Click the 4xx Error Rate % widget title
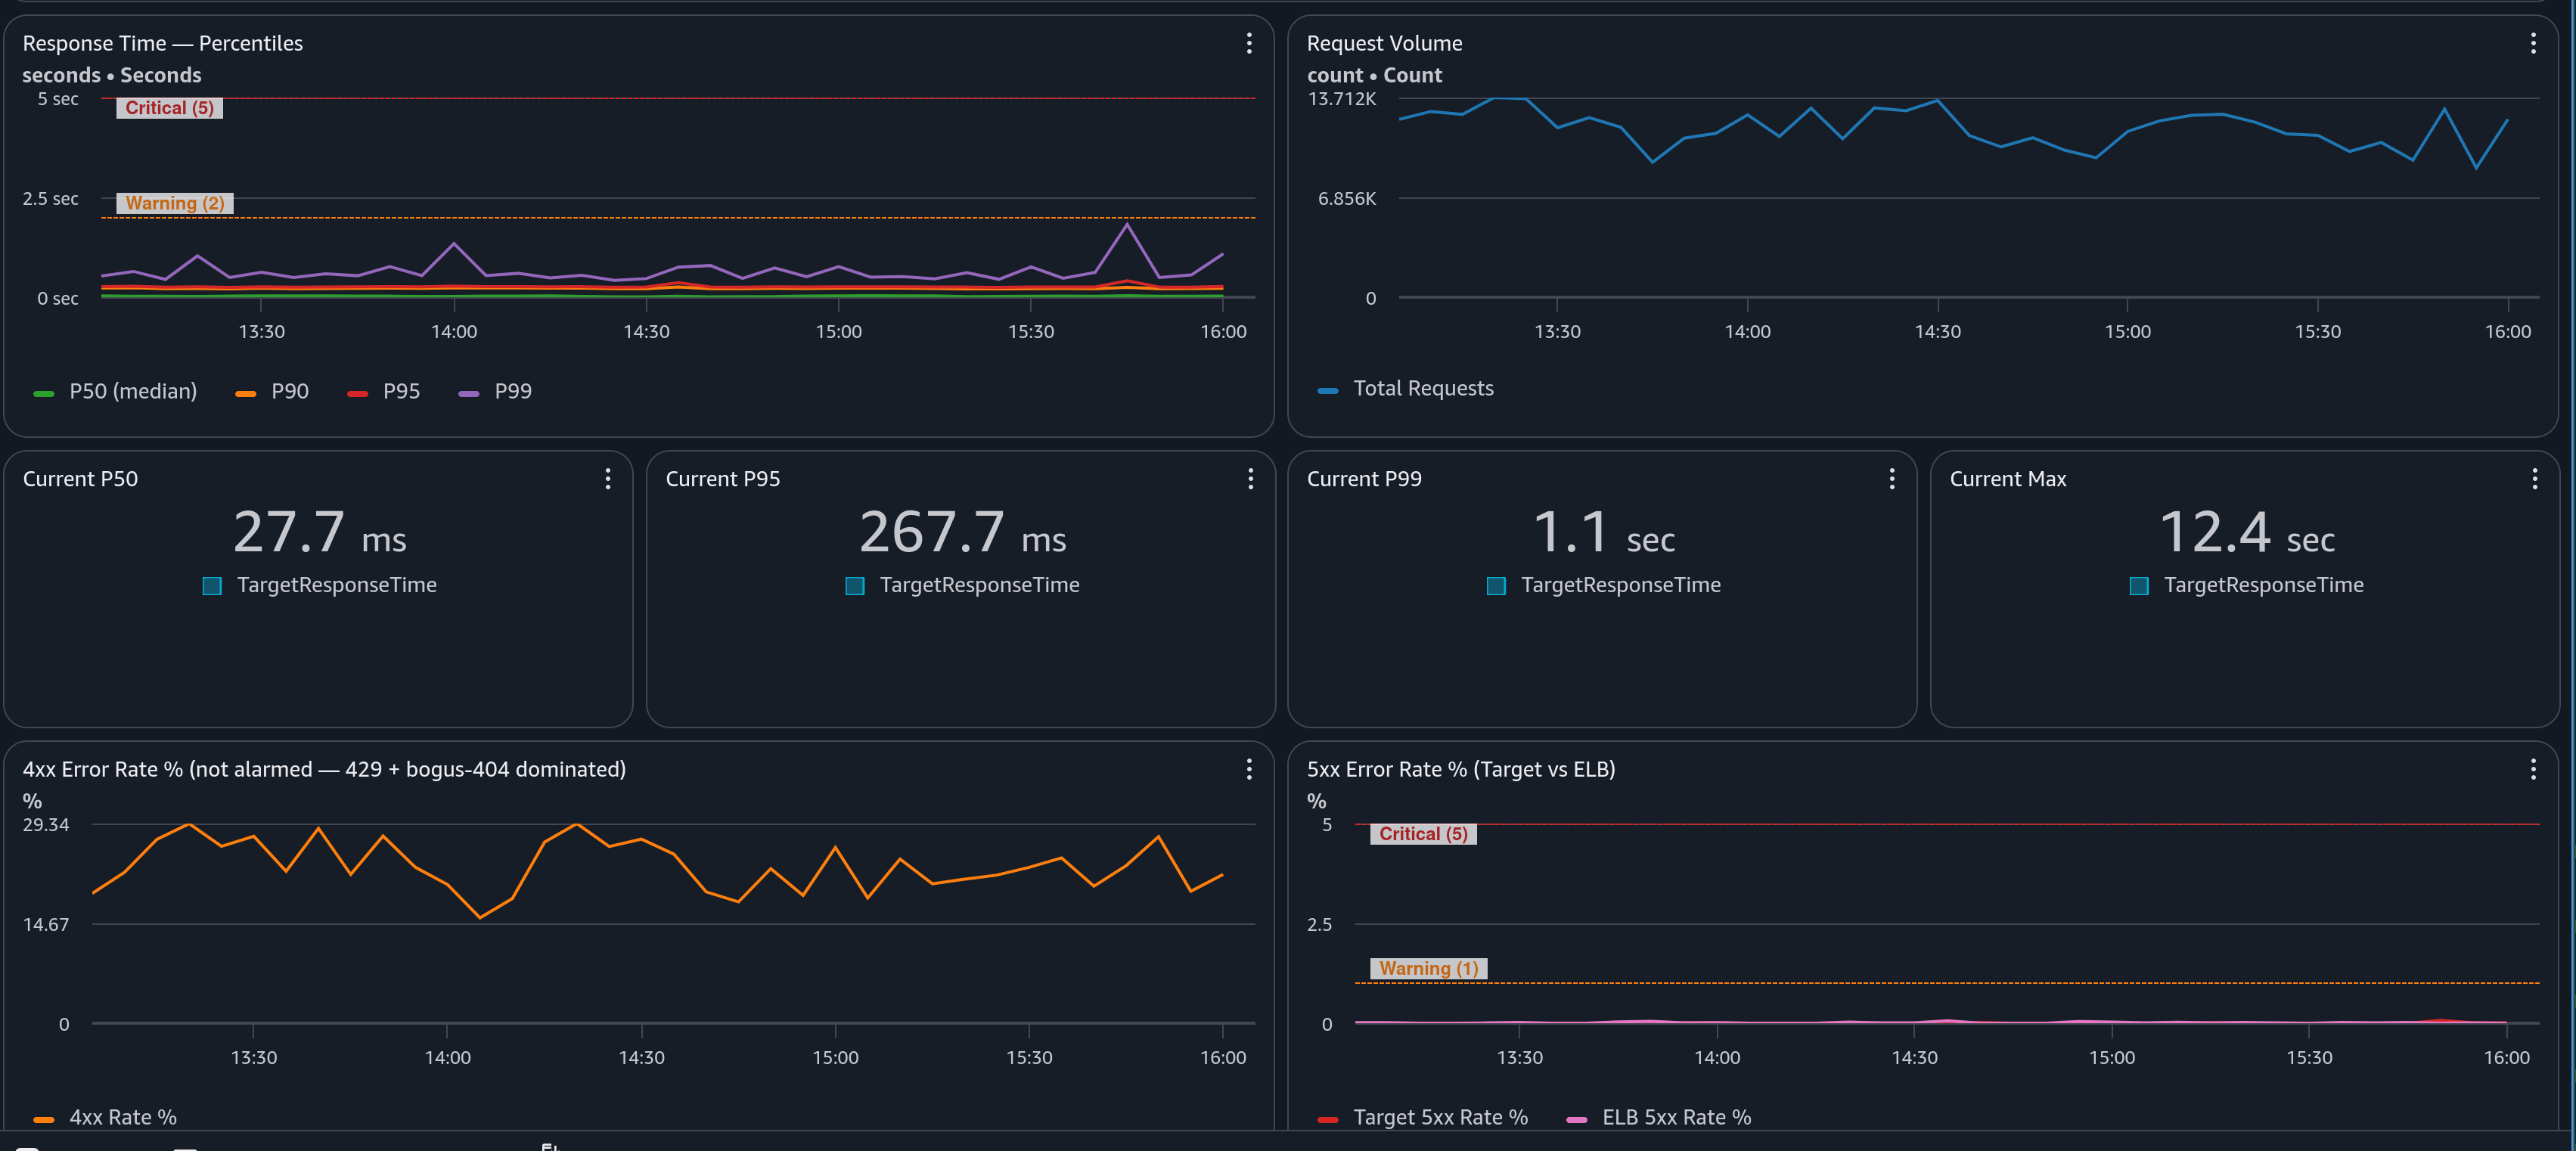Screen dimensions: 2576x1151 324,769
